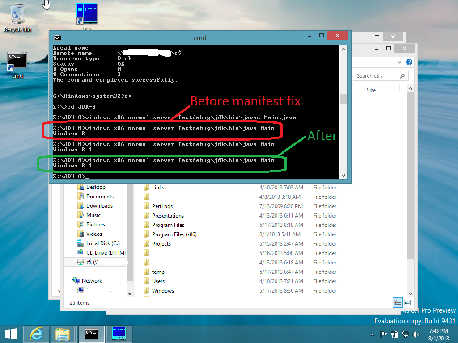Click the blue Help question mark icon
Image resolution: width=458 pixels, height=343 pixels.
[x=409, y=62]
